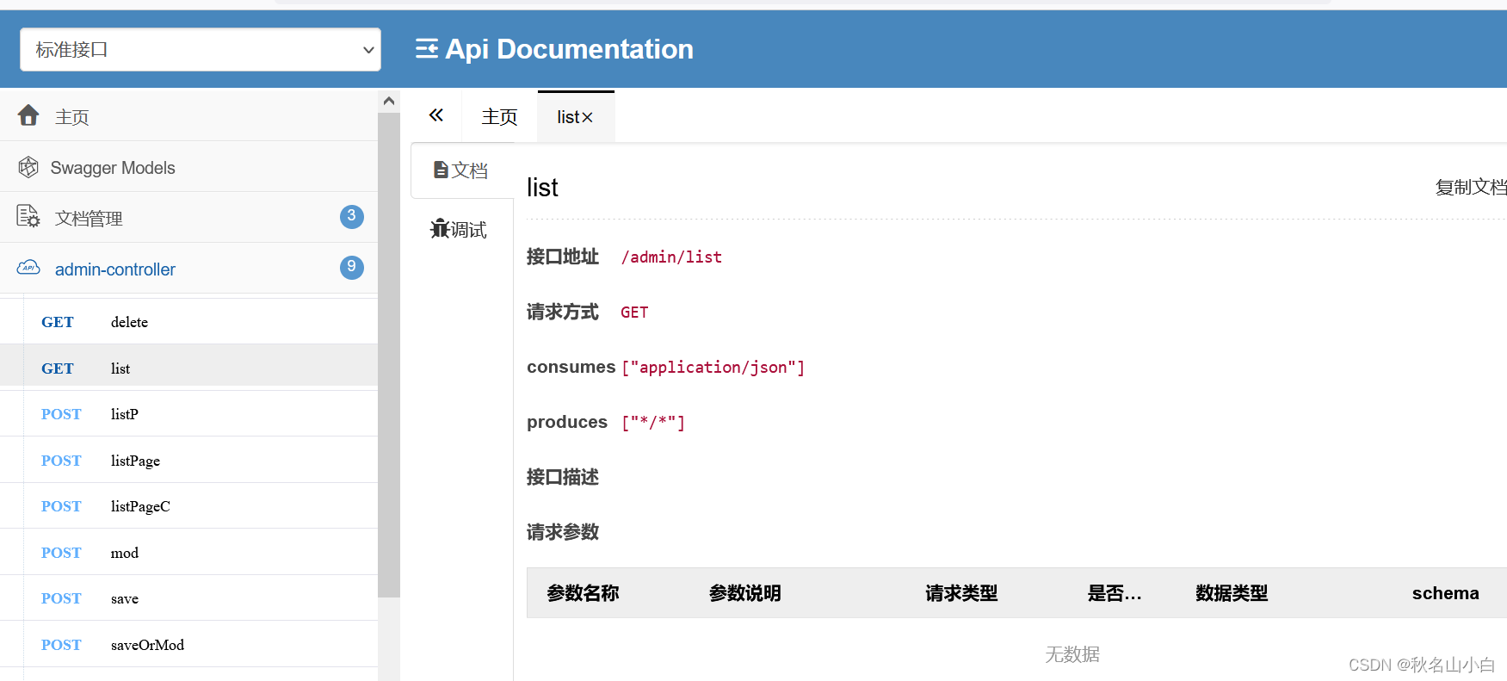Viewport: 1507px width, 681px height.
Task: Click the 调试 debug bug icon
Action: 440,228
